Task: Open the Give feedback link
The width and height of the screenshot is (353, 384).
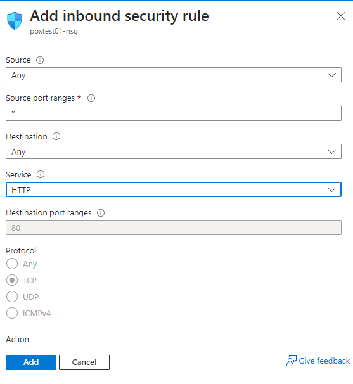Action: pyautogui.click(x=324, y=361)
